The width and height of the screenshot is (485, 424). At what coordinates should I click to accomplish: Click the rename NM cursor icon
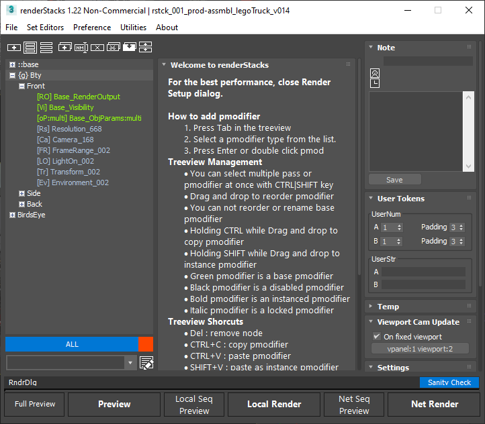81,48
